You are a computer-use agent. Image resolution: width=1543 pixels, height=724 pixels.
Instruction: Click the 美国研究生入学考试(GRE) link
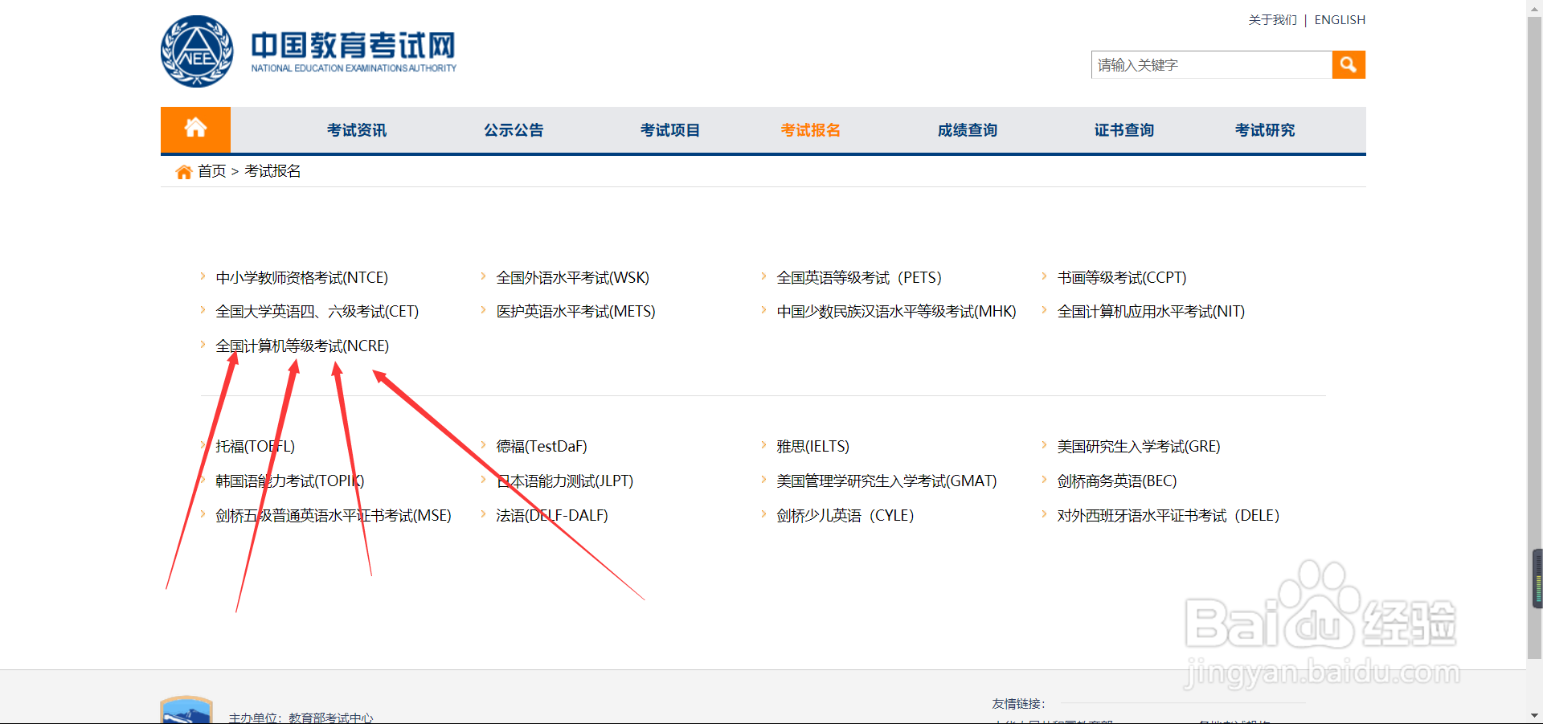[1138, 445]
